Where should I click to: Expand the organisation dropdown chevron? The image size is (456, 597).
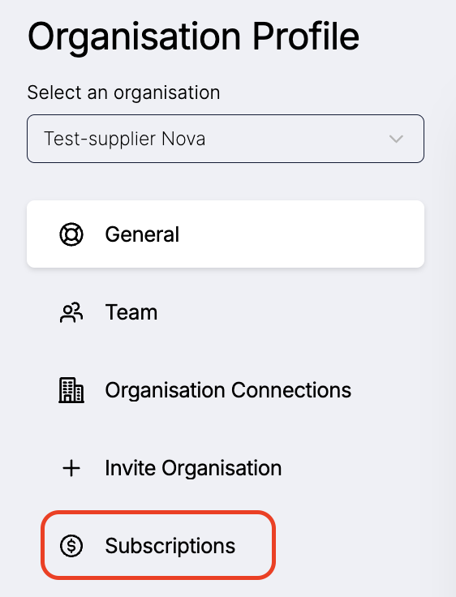396,139
